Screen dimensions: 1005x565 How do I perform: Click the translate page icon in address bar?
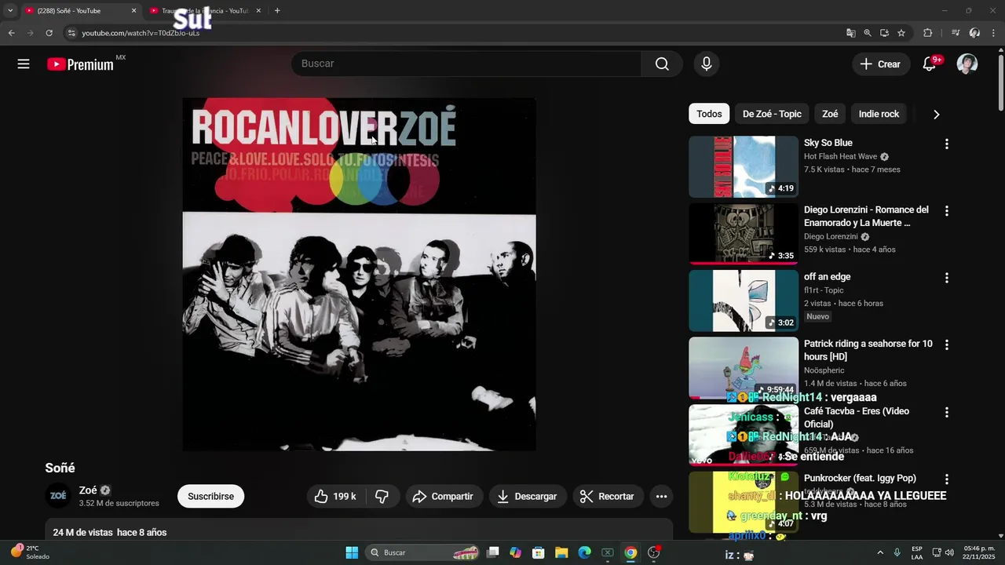pyautogui.click(x=850, y=33)
